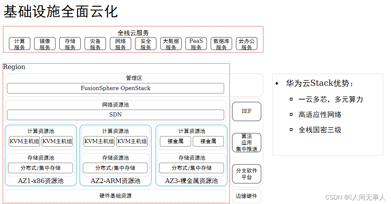Click the 数据库服务 box
The width and height of the screenshot is (391, 204).
pos(221,44)
